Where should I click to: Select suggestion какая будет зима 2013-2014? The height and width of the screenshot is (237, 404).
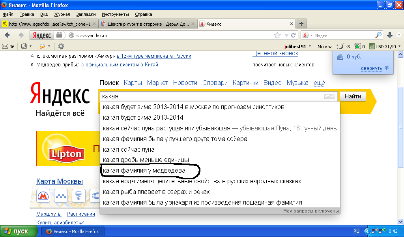coord(219,117)
